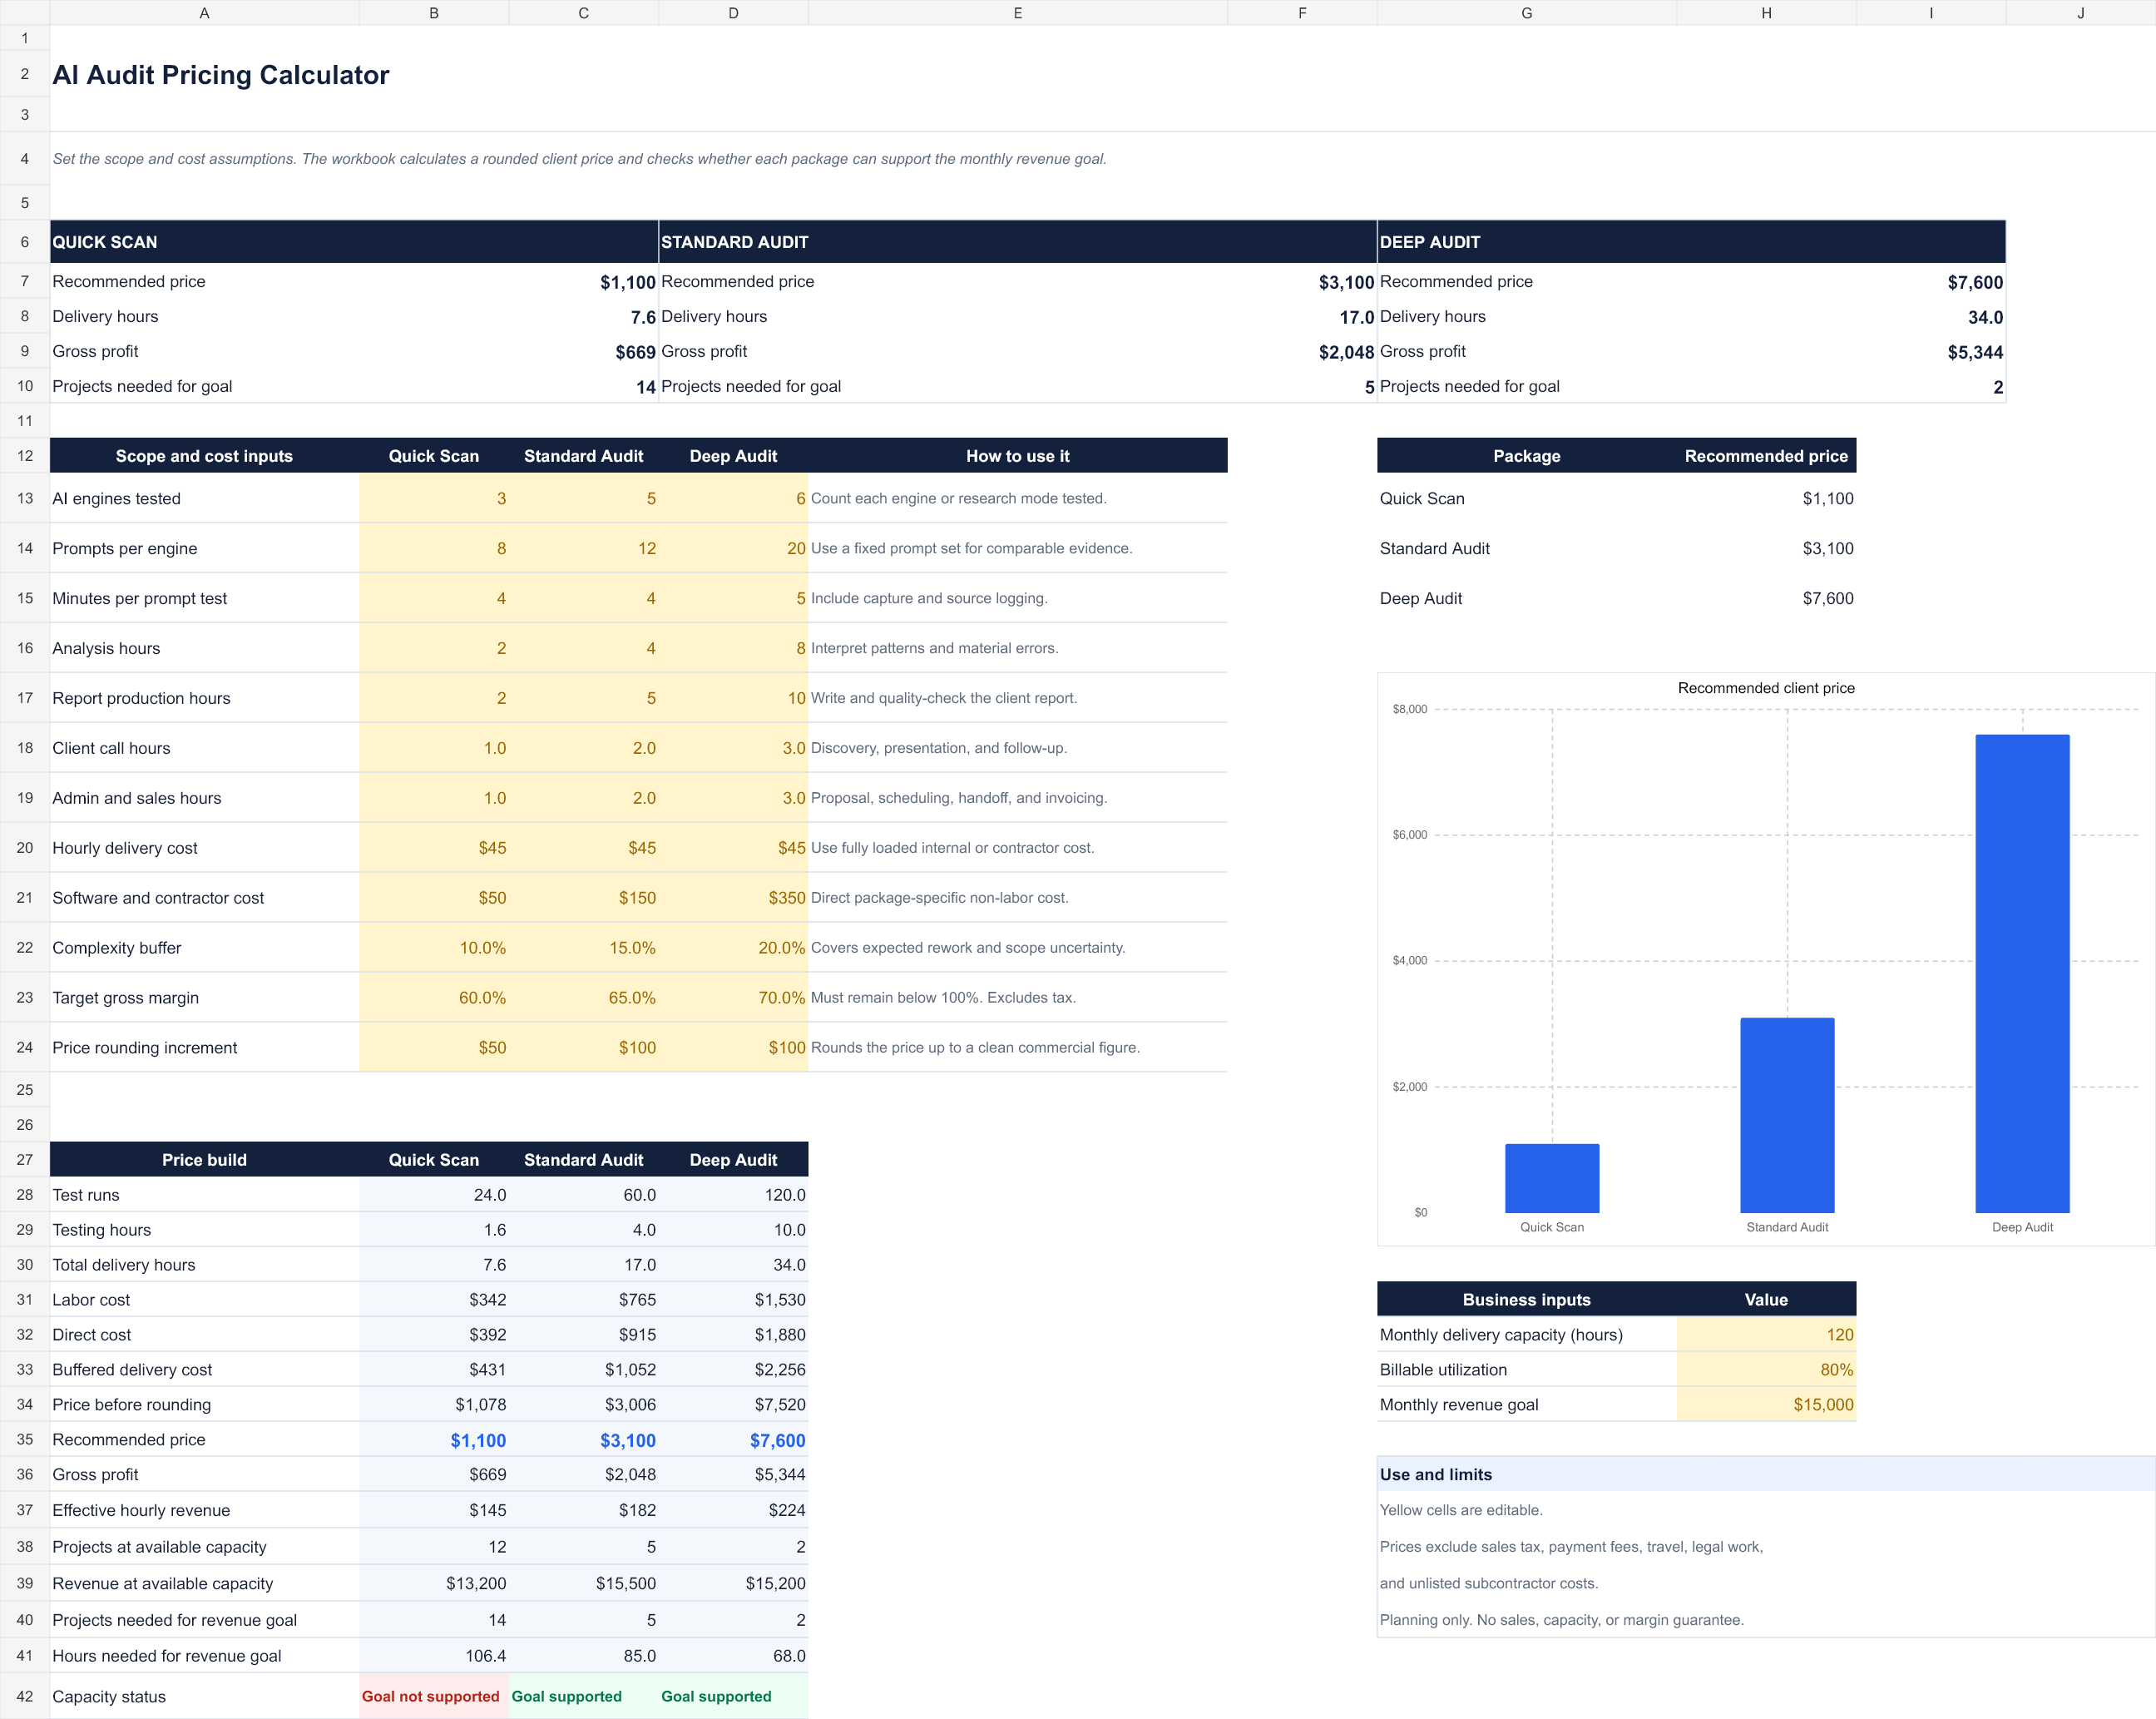
Task: Select Revenue at available capacity $15,500 cell
Action: click(x=583, y=1584)
